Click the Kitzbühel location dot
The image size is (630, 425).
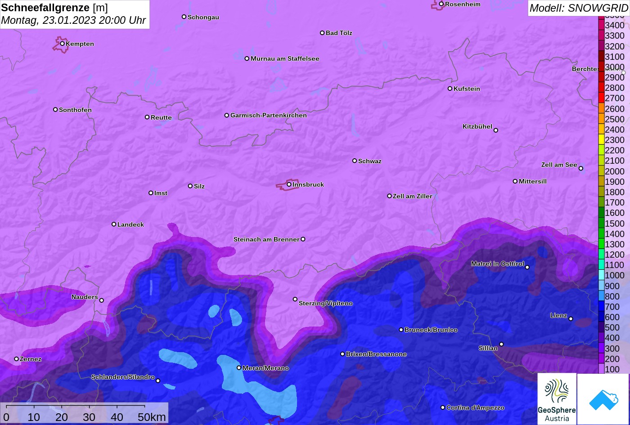pyautogui.click(x=496, y=130)
